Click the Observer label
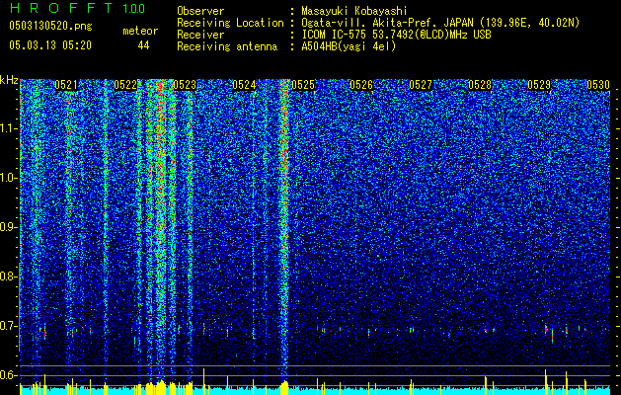 pyautogui.click(x=200, y=11)
